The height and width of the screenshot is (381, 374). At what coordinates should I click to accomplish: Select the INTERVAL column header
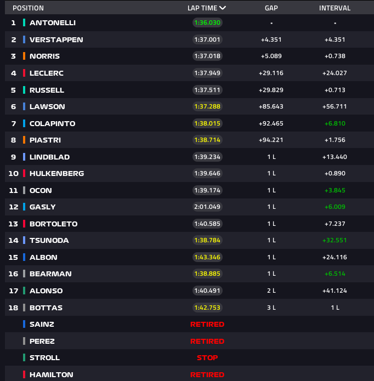(x=335, y=8)
